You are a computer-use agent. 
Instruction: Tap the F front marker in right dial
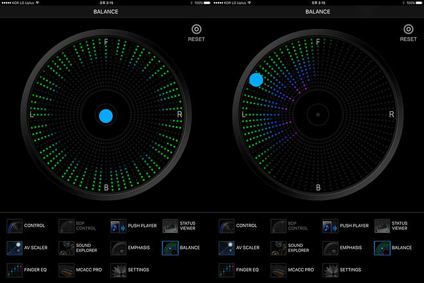318,42
